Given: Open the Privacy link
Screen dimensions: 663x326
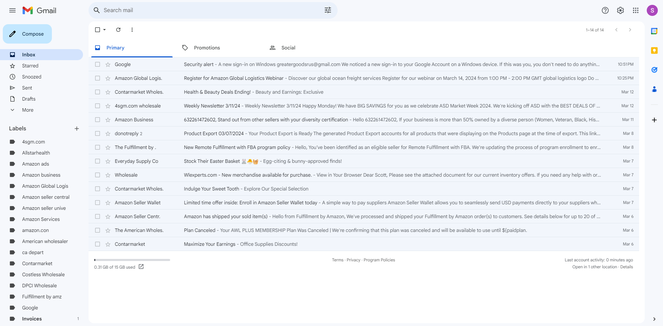Looking at the screenshot, I should [353, 260].
